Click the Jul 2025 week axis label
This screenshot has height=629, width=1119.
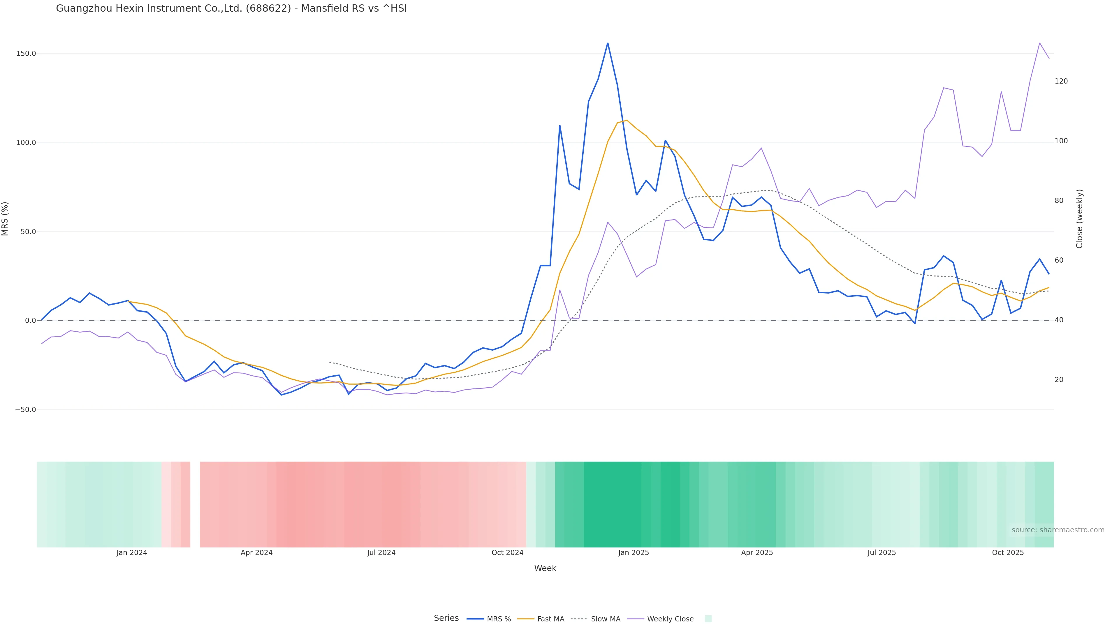point(882,553)
